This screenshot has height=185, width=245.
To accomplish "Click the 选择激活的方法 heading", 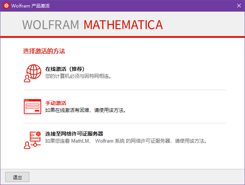I will coord(44,51).
